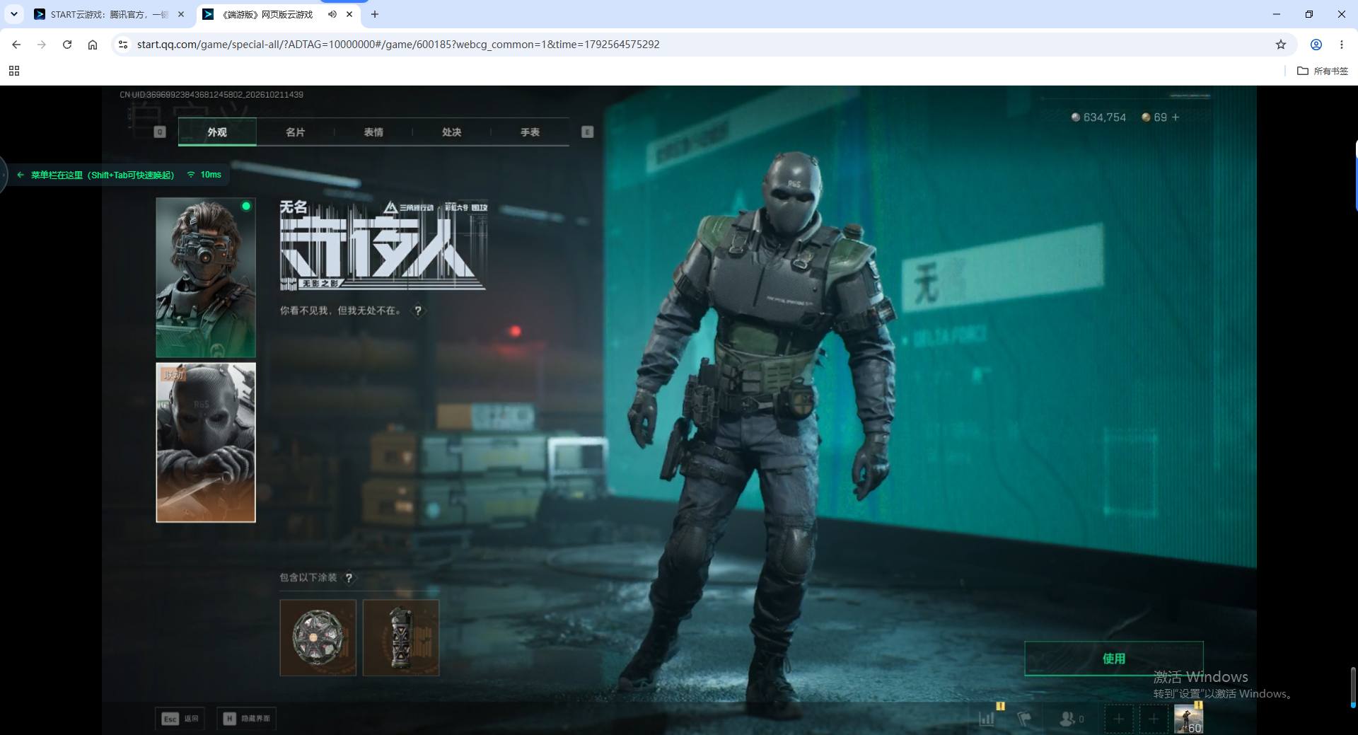Click the H 隐藏界面 button
Viewport: 1358px width, 735px height.
[x=246, y=719]
